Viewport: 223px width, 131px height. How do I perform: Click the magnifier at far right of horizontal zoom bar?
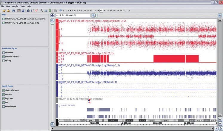tap(220, 15)
